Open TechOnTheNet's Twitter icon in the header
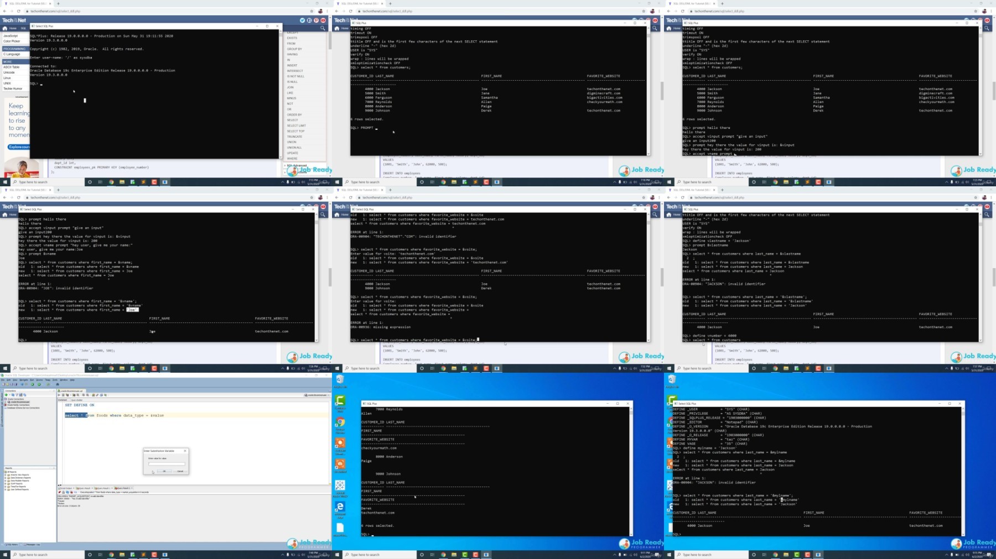The height and width of the screenshot is (559, 996). point(303,20)
